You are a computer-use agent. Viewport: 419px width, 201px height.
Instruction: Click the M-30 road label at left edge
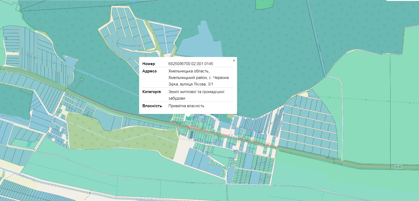3,69
